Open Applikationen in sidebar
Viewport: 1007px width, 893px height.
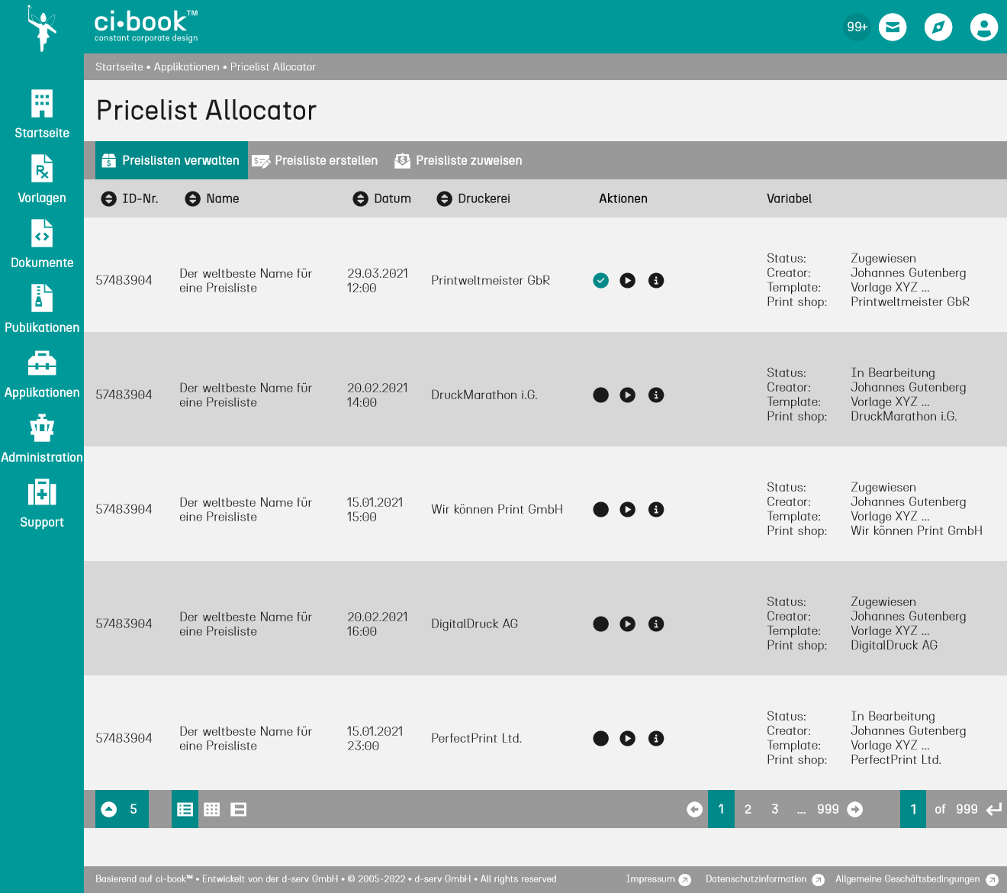[42, 373]
